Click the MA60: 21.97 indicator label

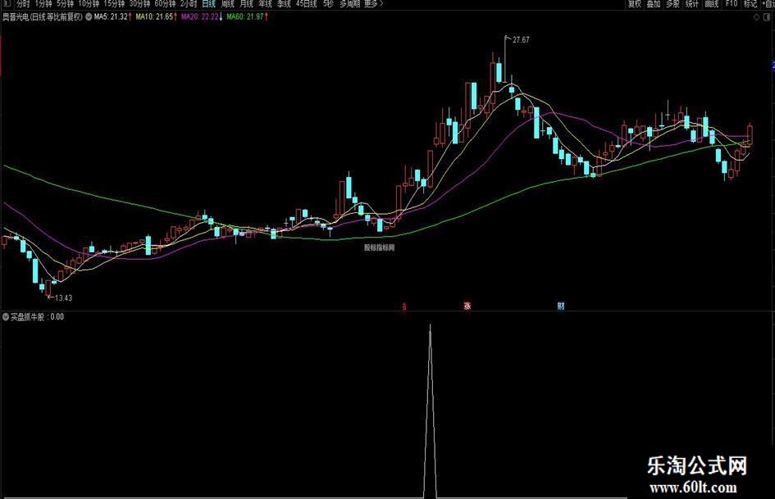[x=247, y=17]
